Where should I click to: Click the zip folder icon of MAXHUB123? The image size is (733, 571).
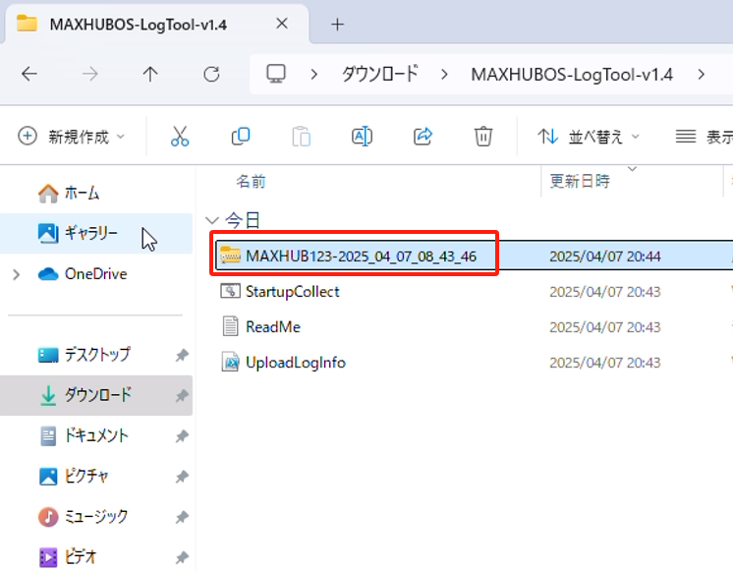coord(230,256)
